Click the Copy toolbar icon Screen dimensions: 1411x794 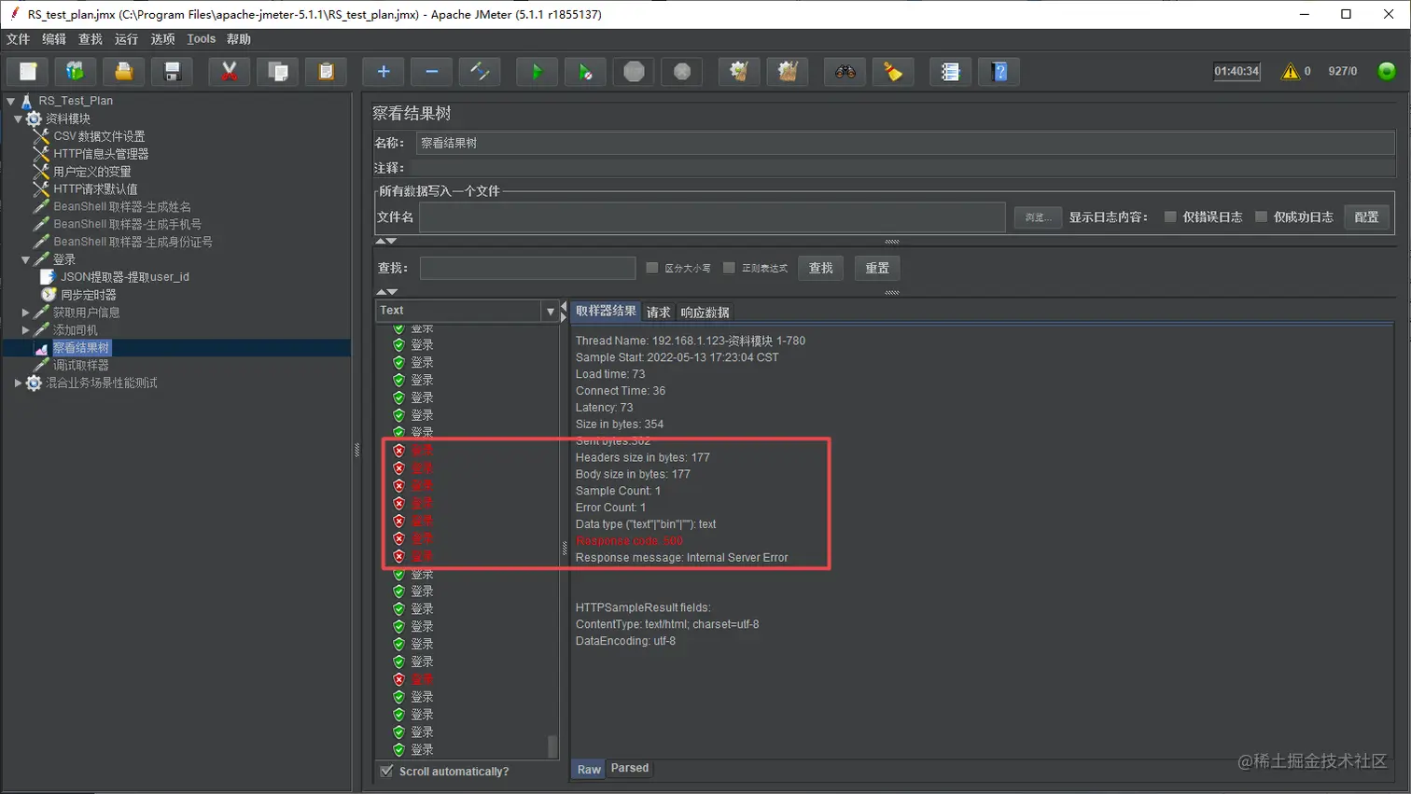tap(278, 72)
